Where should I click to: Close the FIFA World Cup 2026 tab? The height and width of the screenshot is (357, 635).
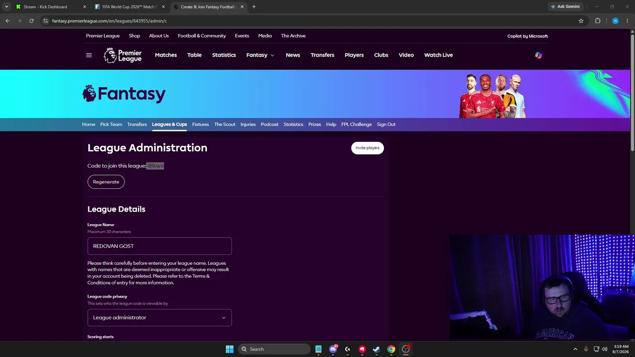pos(163,7)
